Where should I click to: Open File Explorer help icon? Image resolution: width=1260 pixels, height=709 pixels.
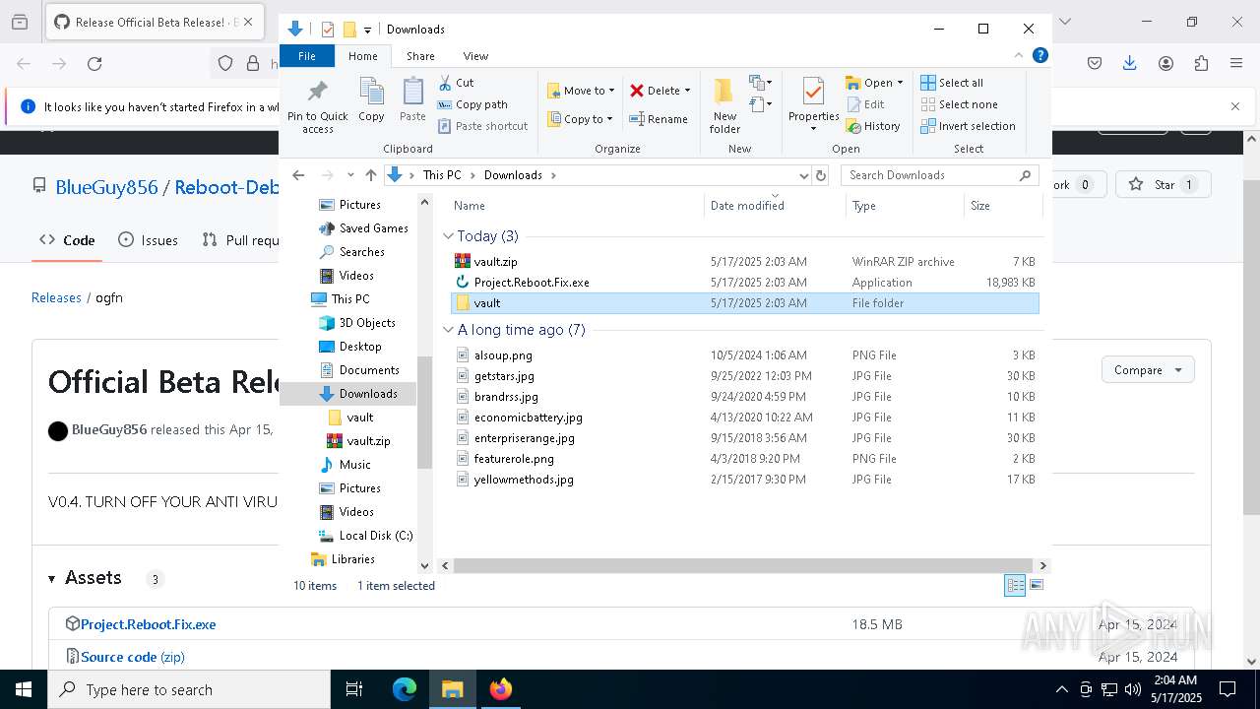click(x=1039, y=56)
